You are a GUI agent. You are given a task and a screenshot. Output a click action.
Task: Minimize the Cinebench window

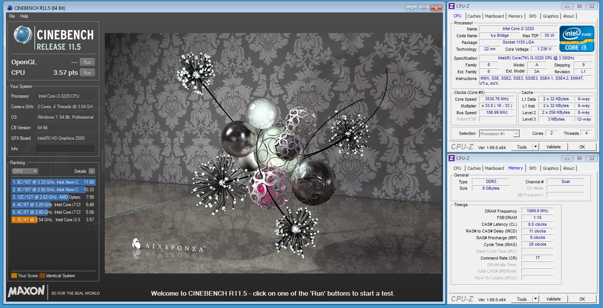point(411,8)
